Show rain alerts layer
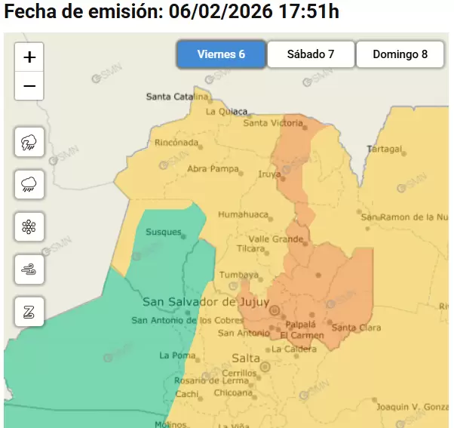 29,185
